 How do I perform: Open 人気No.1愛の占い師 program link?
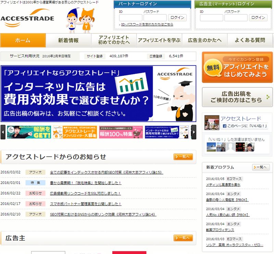[x=228, y=215]
